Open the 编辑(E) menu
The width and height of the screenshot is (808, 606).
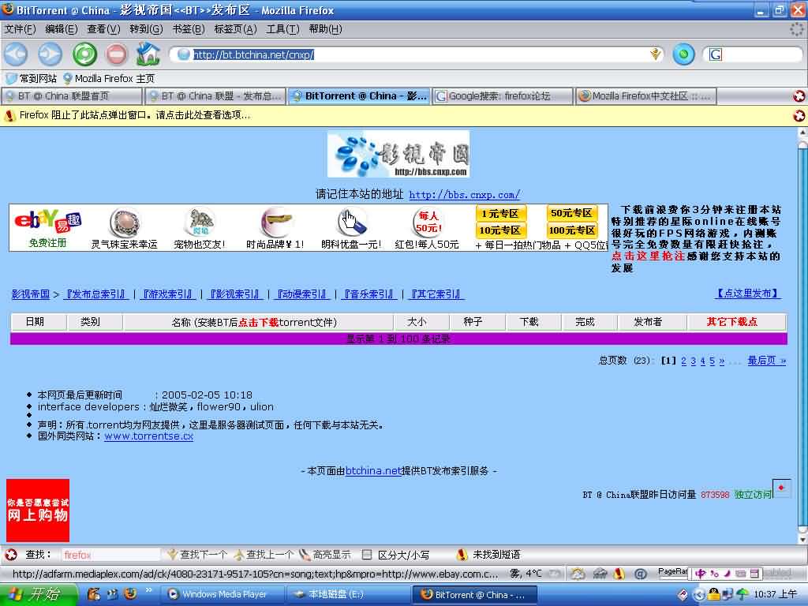click(x=62, y=29)
